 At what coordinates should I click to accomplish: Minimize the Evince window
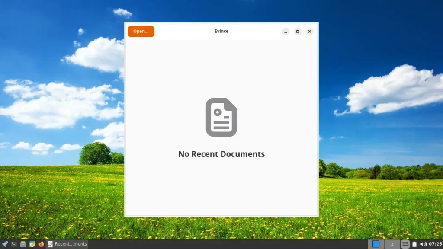click(286, 31)
